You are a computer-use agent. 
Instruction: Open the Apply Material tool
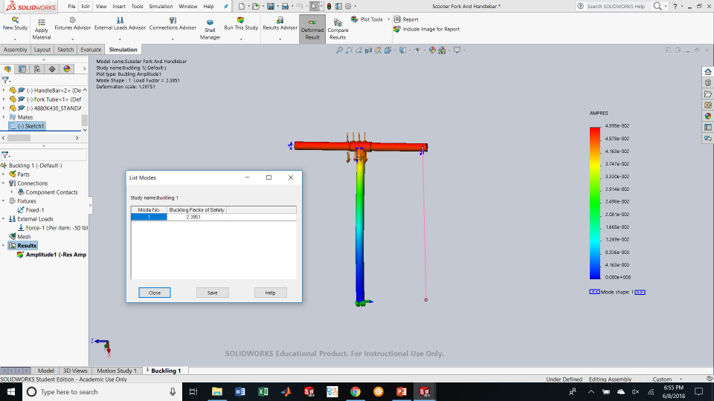(42, 21)
